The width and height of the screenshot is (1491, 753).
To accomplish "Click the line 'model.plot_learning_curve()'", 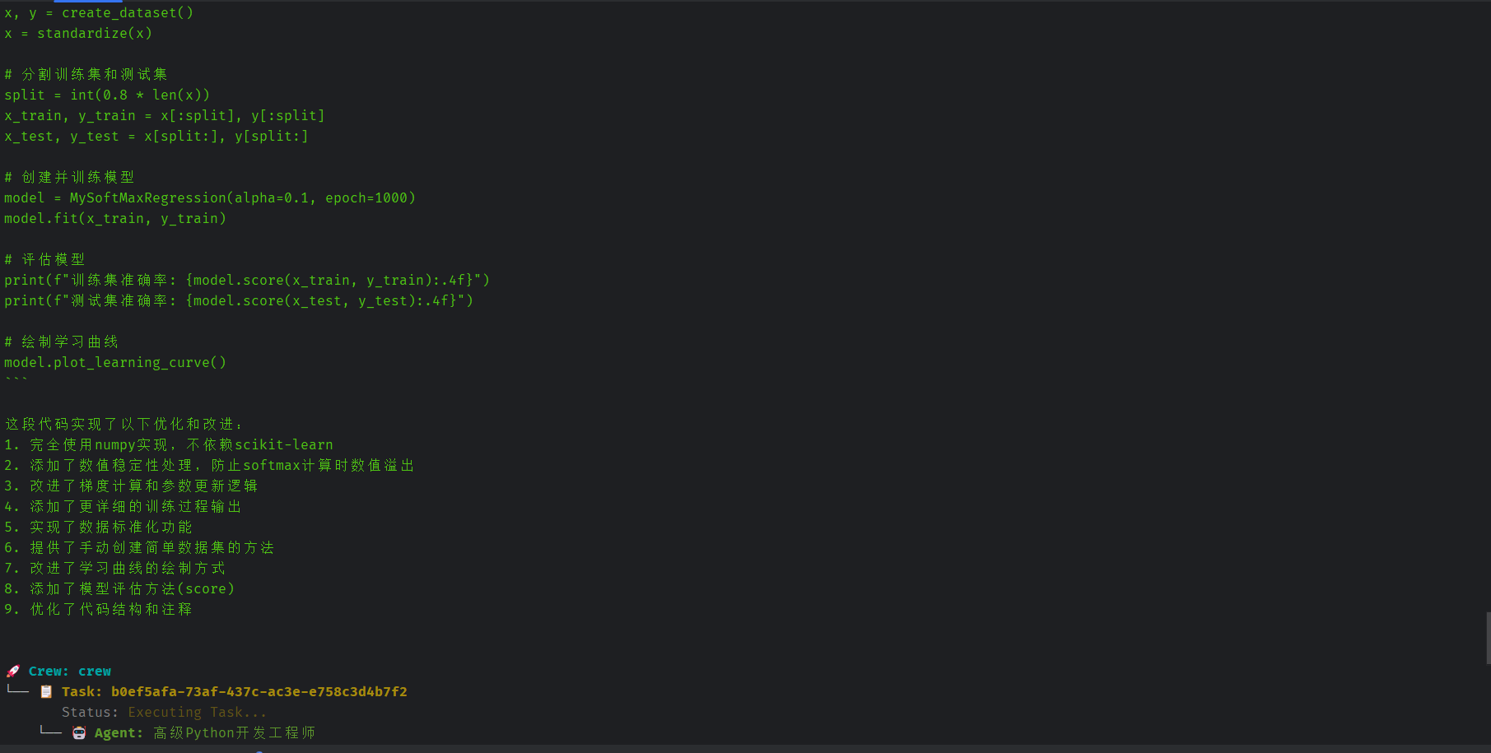I will [115, 363].
